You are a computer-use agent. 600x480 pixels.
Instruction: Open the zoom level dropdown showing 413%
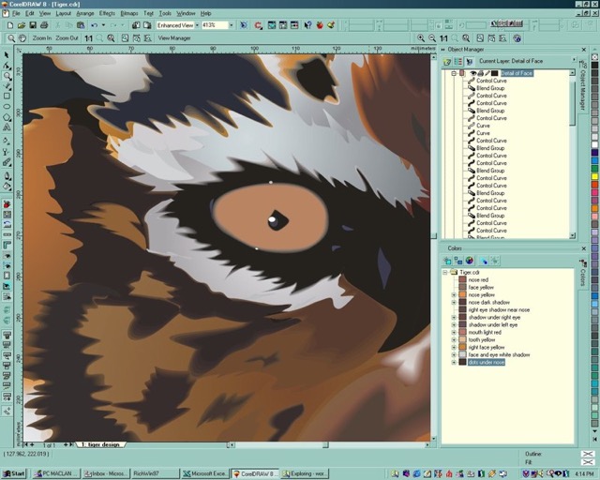point(231,25)
